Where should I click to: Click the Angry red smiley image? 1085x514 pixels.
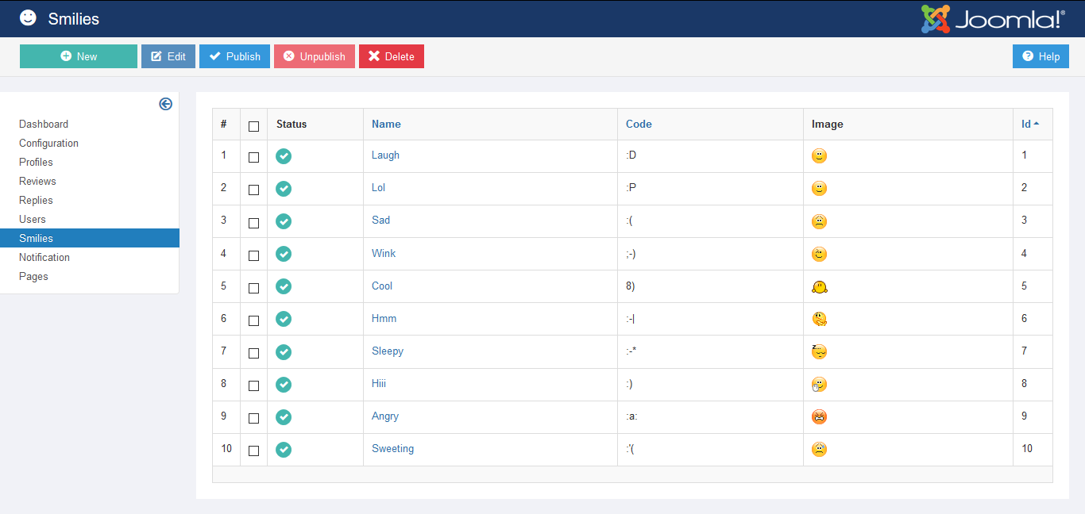click(x=819, y=417)
